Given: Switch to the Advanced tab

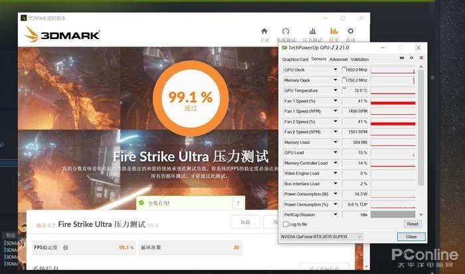Looking at the screenshot, I should pyautogui.click(x=338, y=59).
